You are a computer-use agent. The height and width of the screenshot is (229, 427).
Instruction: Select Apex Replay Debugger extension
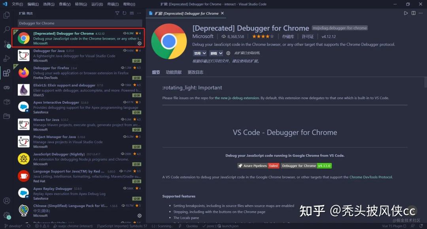click(x=79, y=193)
